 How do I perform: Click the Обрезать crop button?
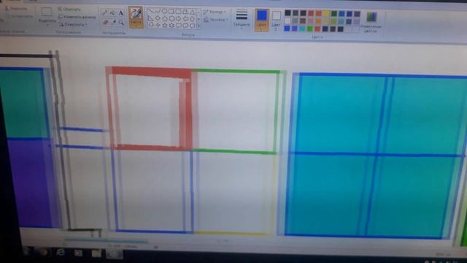point(69,9)
